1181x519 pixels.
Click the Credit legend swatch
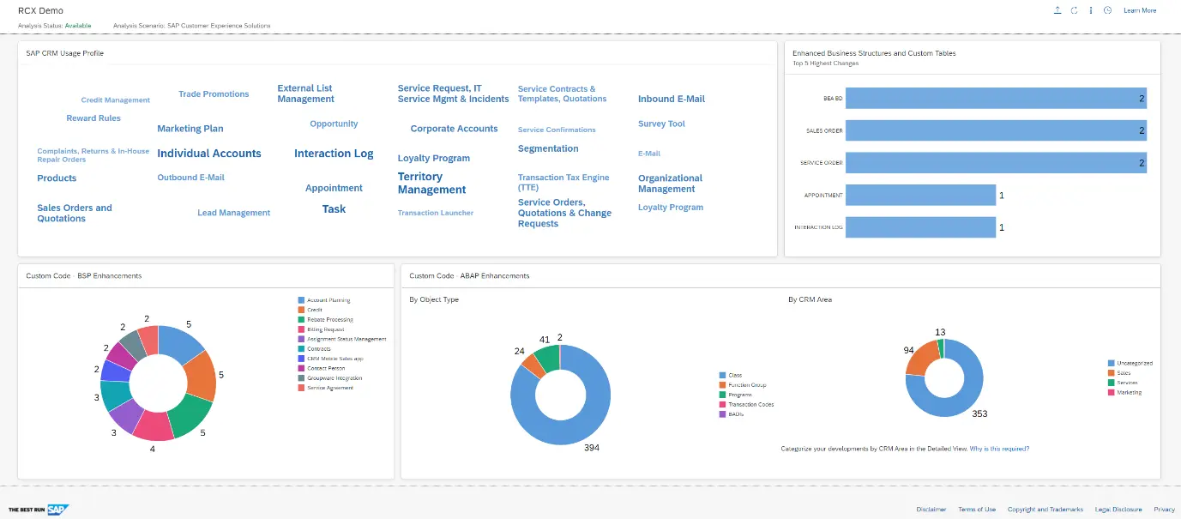(x=301, y=310)
